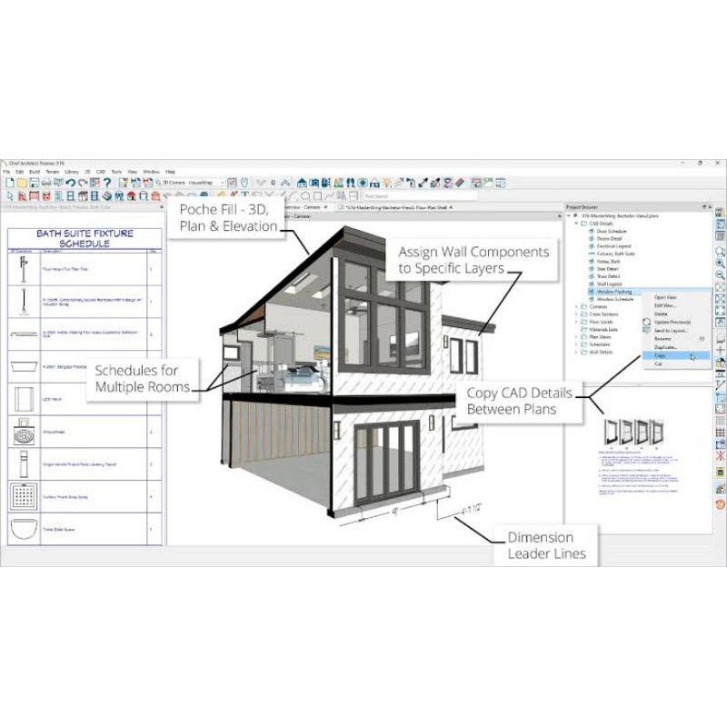This screenshot has height=727, width=727.
Task: Close the Project Browser panel
Action: point(711,207)
